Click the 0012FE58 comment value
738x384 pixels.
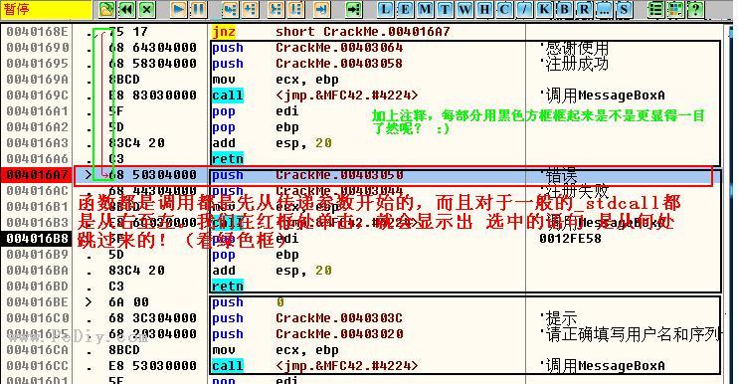(x=571, y=239)
